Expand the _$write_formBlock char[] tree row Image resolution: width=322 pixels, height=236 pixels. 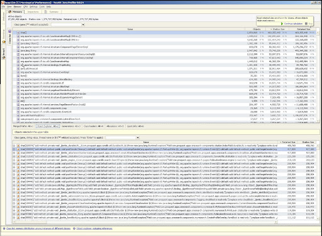pyautogui.click(x=14, y=218)
